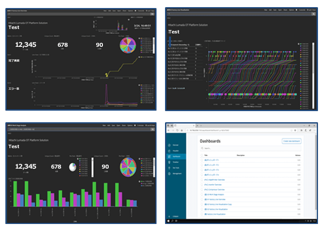Viewport: 322px width, 232px height.
Task: Click pie legend scrollbar in Factory Line Overview
Action: (x=154, y=45)
